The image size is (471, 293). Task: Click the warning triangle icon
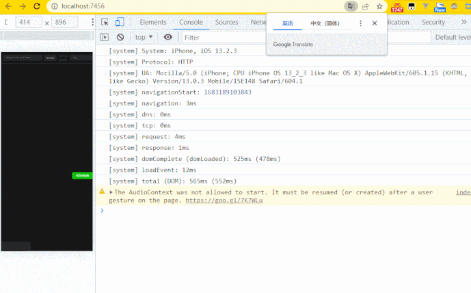[102, 191]
